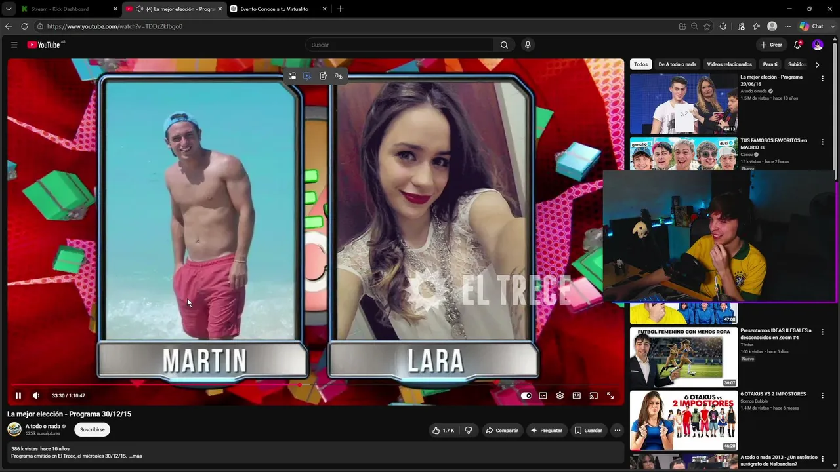Open options for A todo o nada 2013 video

(x=822, y=459)
